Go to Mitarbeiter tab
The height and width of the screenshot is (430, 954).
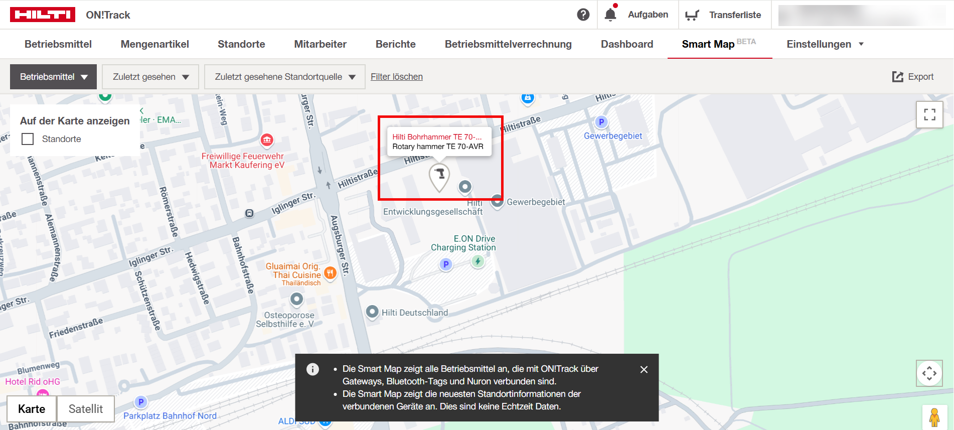click(320, 44)
